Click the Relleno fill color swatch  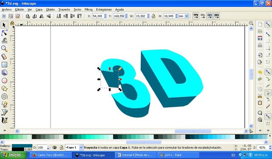22,146
